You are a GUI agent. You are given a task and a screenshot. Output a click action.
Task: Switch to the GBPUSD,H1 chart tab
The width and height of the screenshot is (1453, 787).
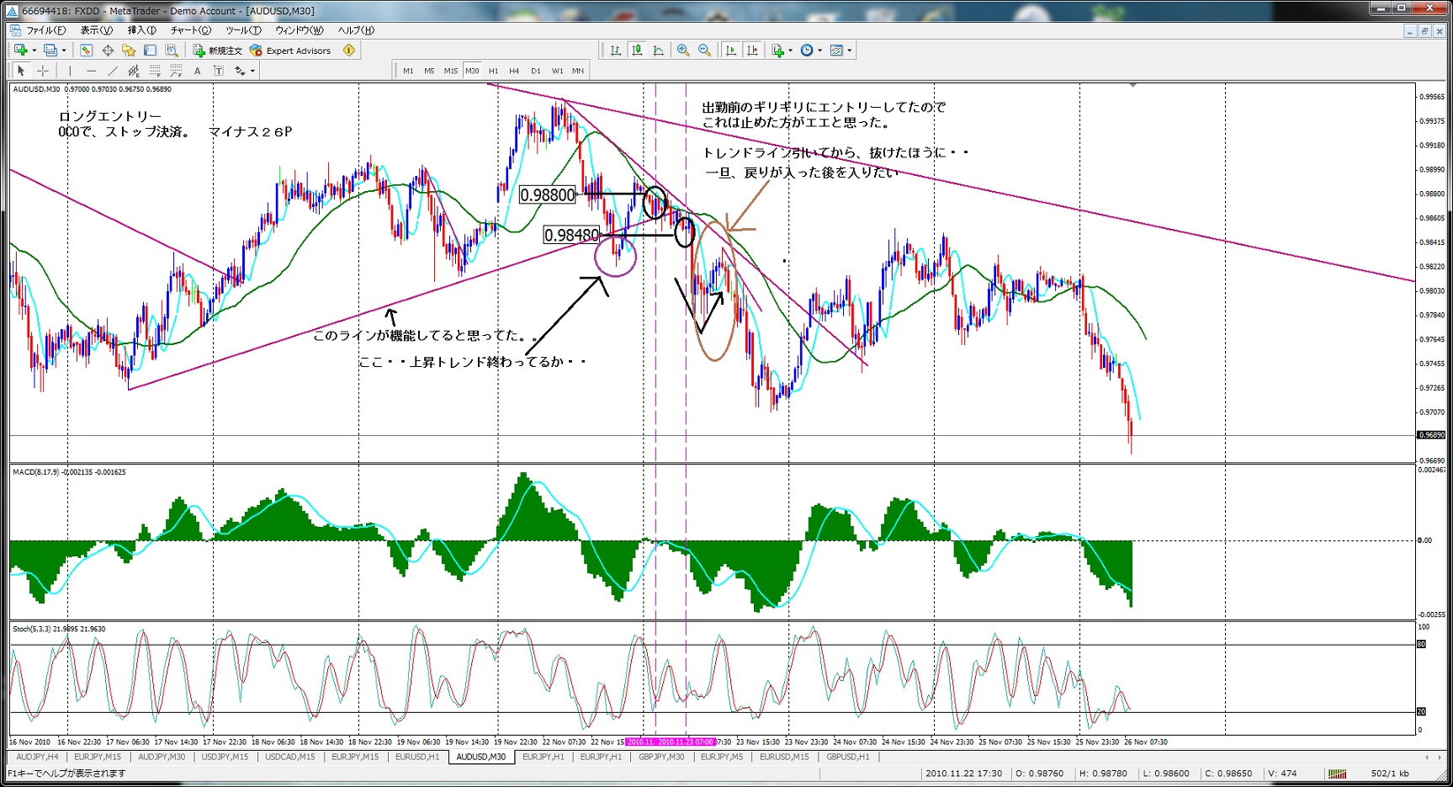848,758
